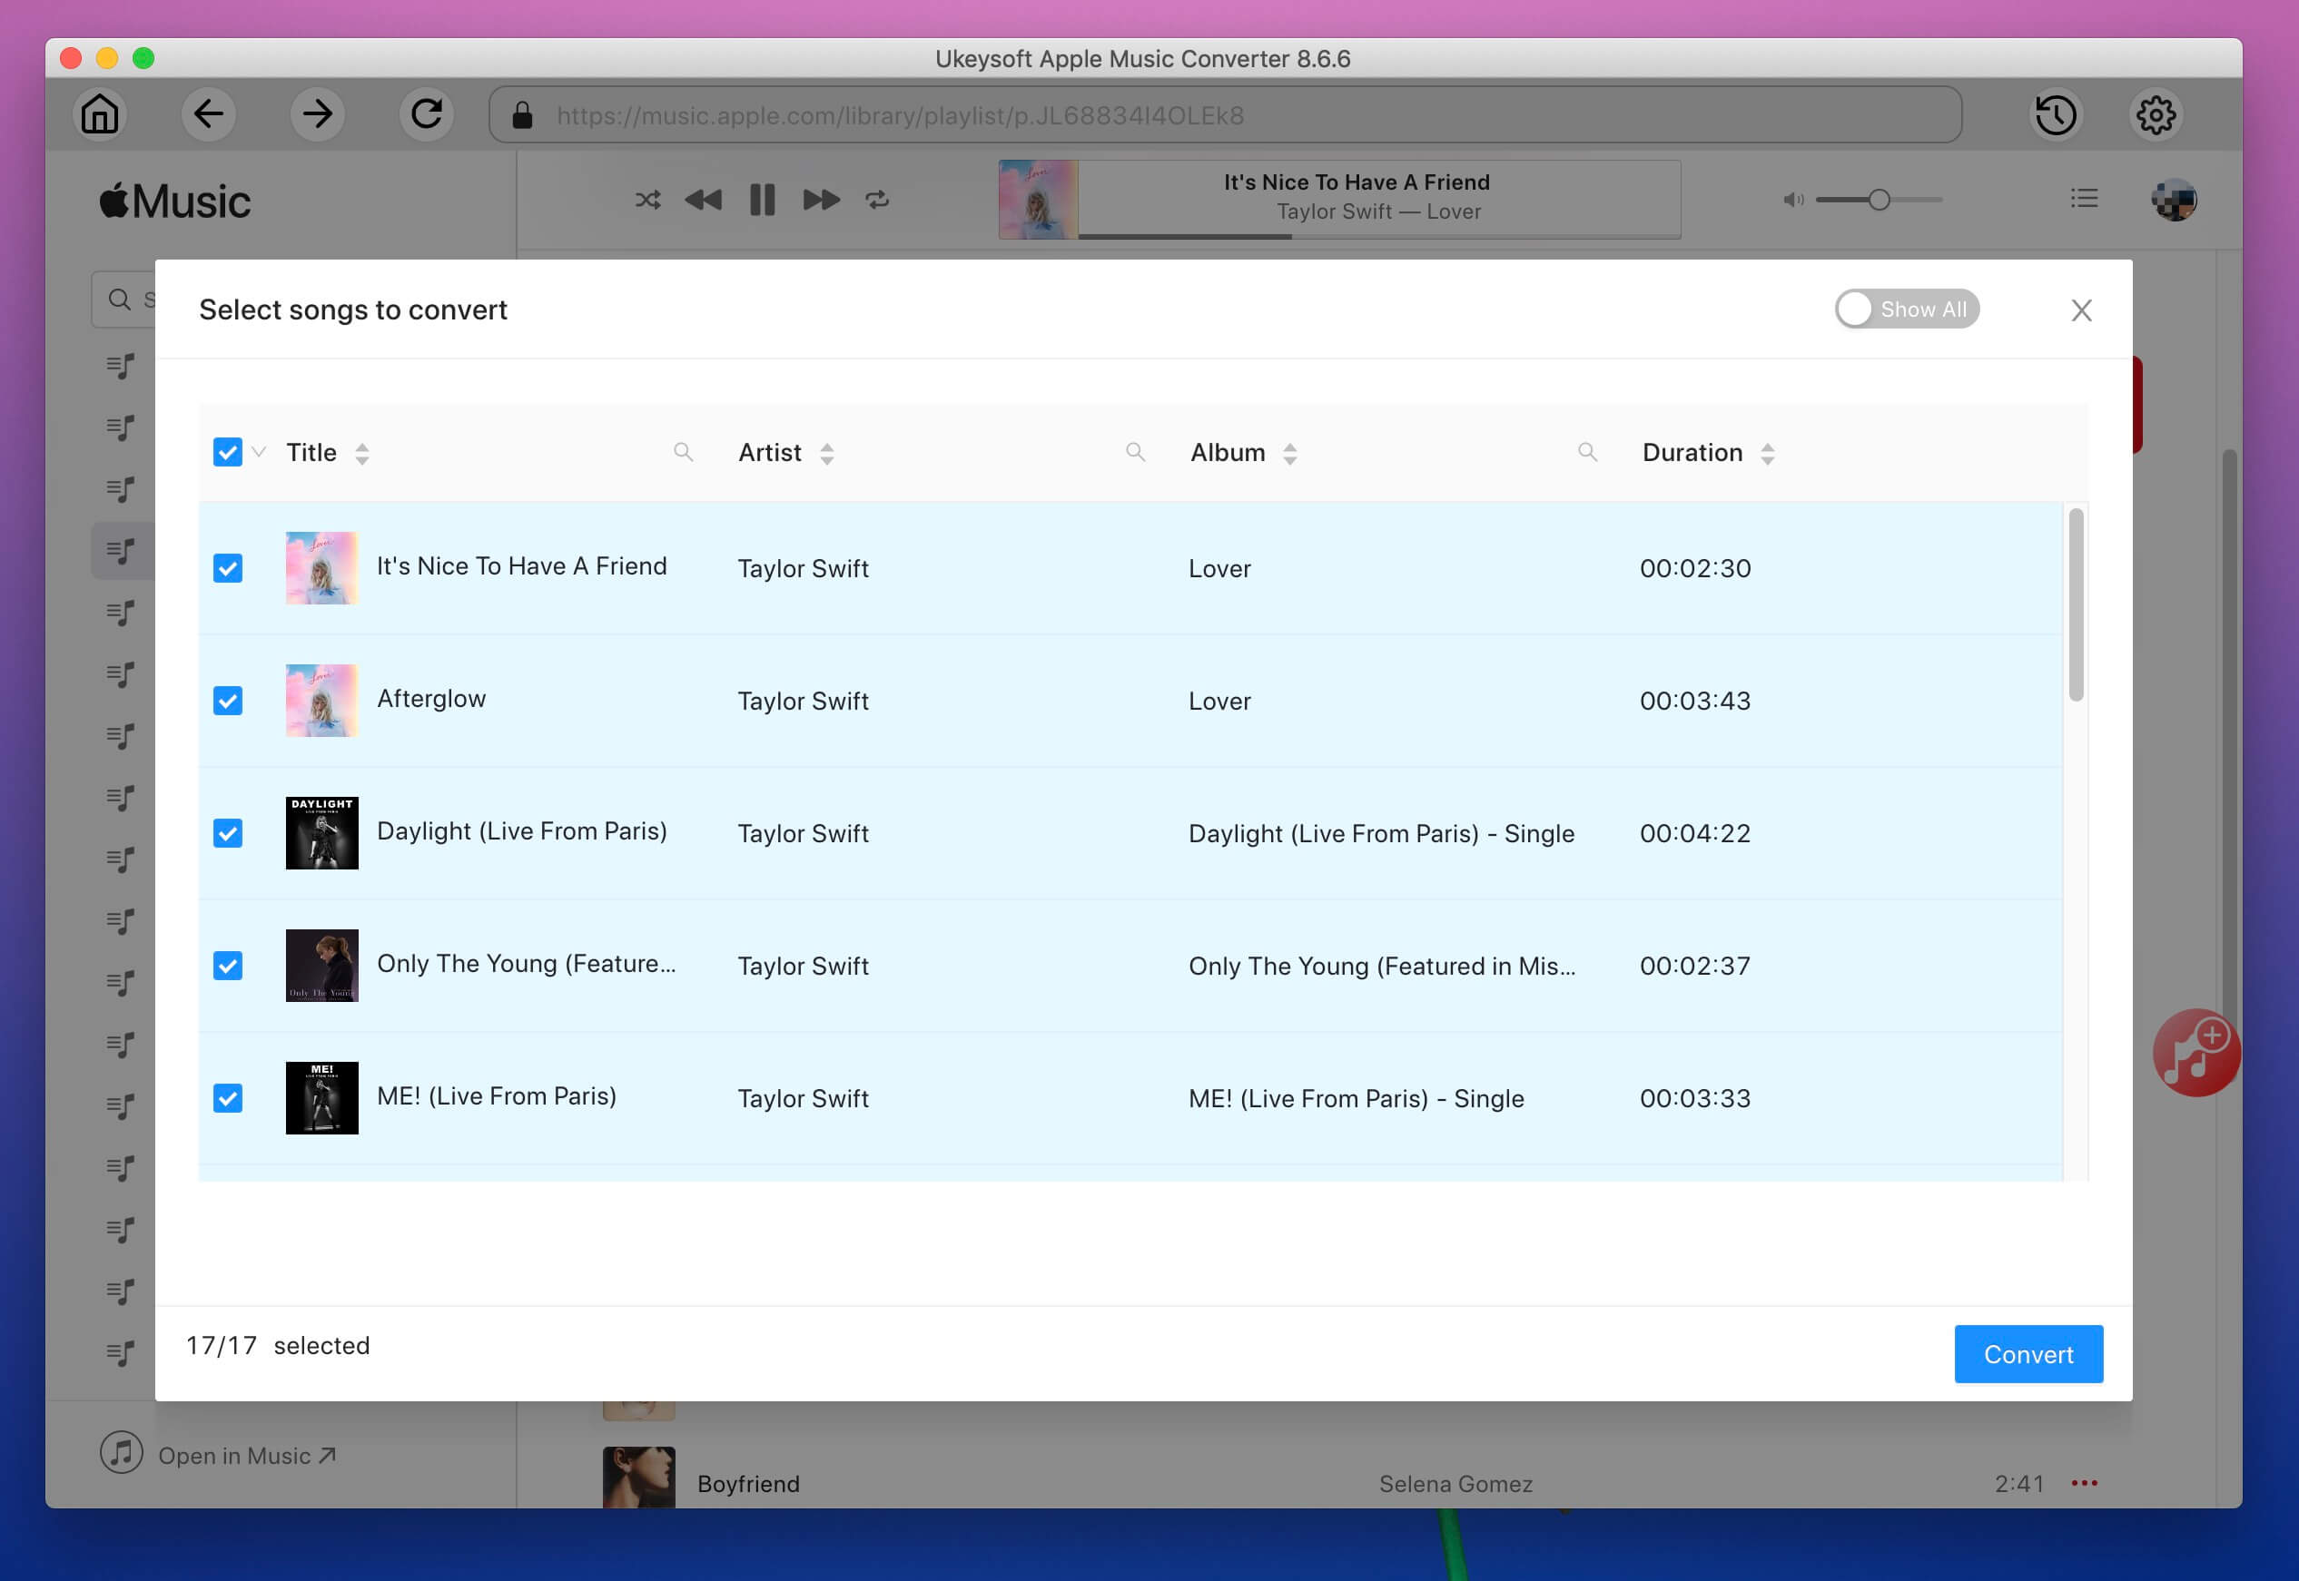The image size is (2299, 1581).
Task: Click the pause playback icon
Action: (x=760, y=198)
